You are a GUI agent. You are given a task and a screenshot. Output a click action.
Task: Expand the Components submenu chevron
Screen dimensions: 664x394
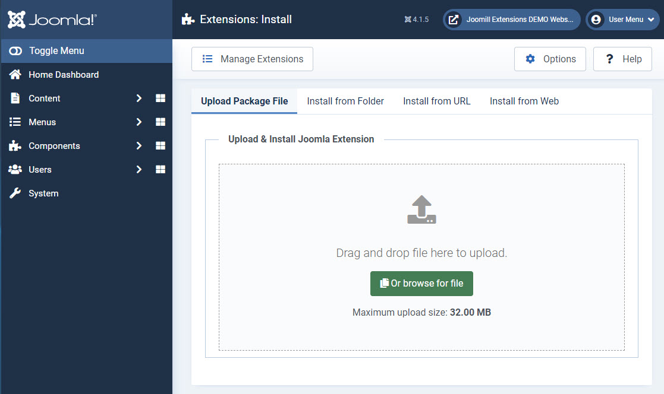[x=139, y=146]
